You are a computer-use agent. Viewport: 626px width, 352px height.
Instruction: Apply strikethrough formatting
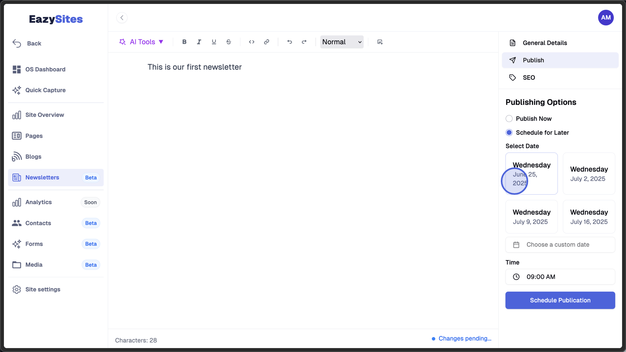click(x=229, y=42)
